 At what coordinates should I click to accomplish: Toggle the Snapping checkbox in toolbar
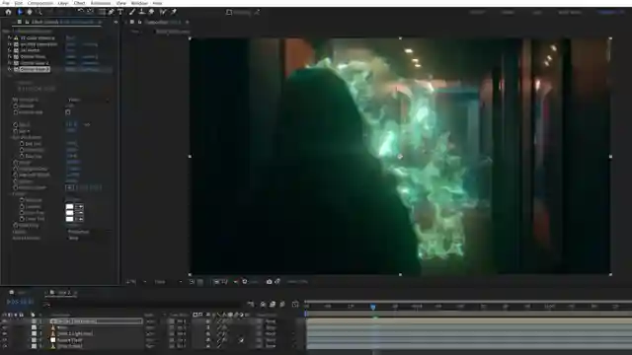click(229, 13)
